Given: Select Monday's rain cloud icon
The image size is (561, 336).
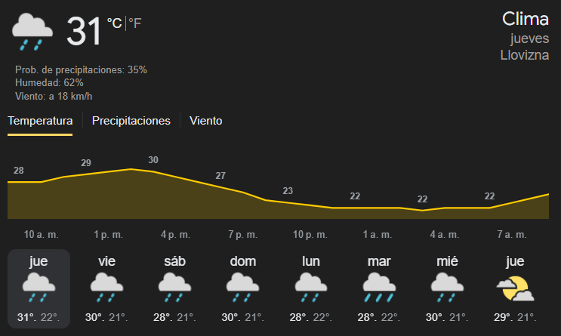Looking at the screenshot, I should pyautogui.click(x=310, y=288).
